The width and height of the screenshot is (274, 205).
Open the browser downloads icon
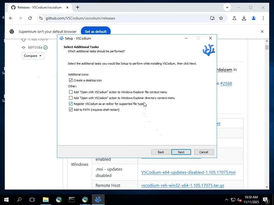(x=244, y=18)
